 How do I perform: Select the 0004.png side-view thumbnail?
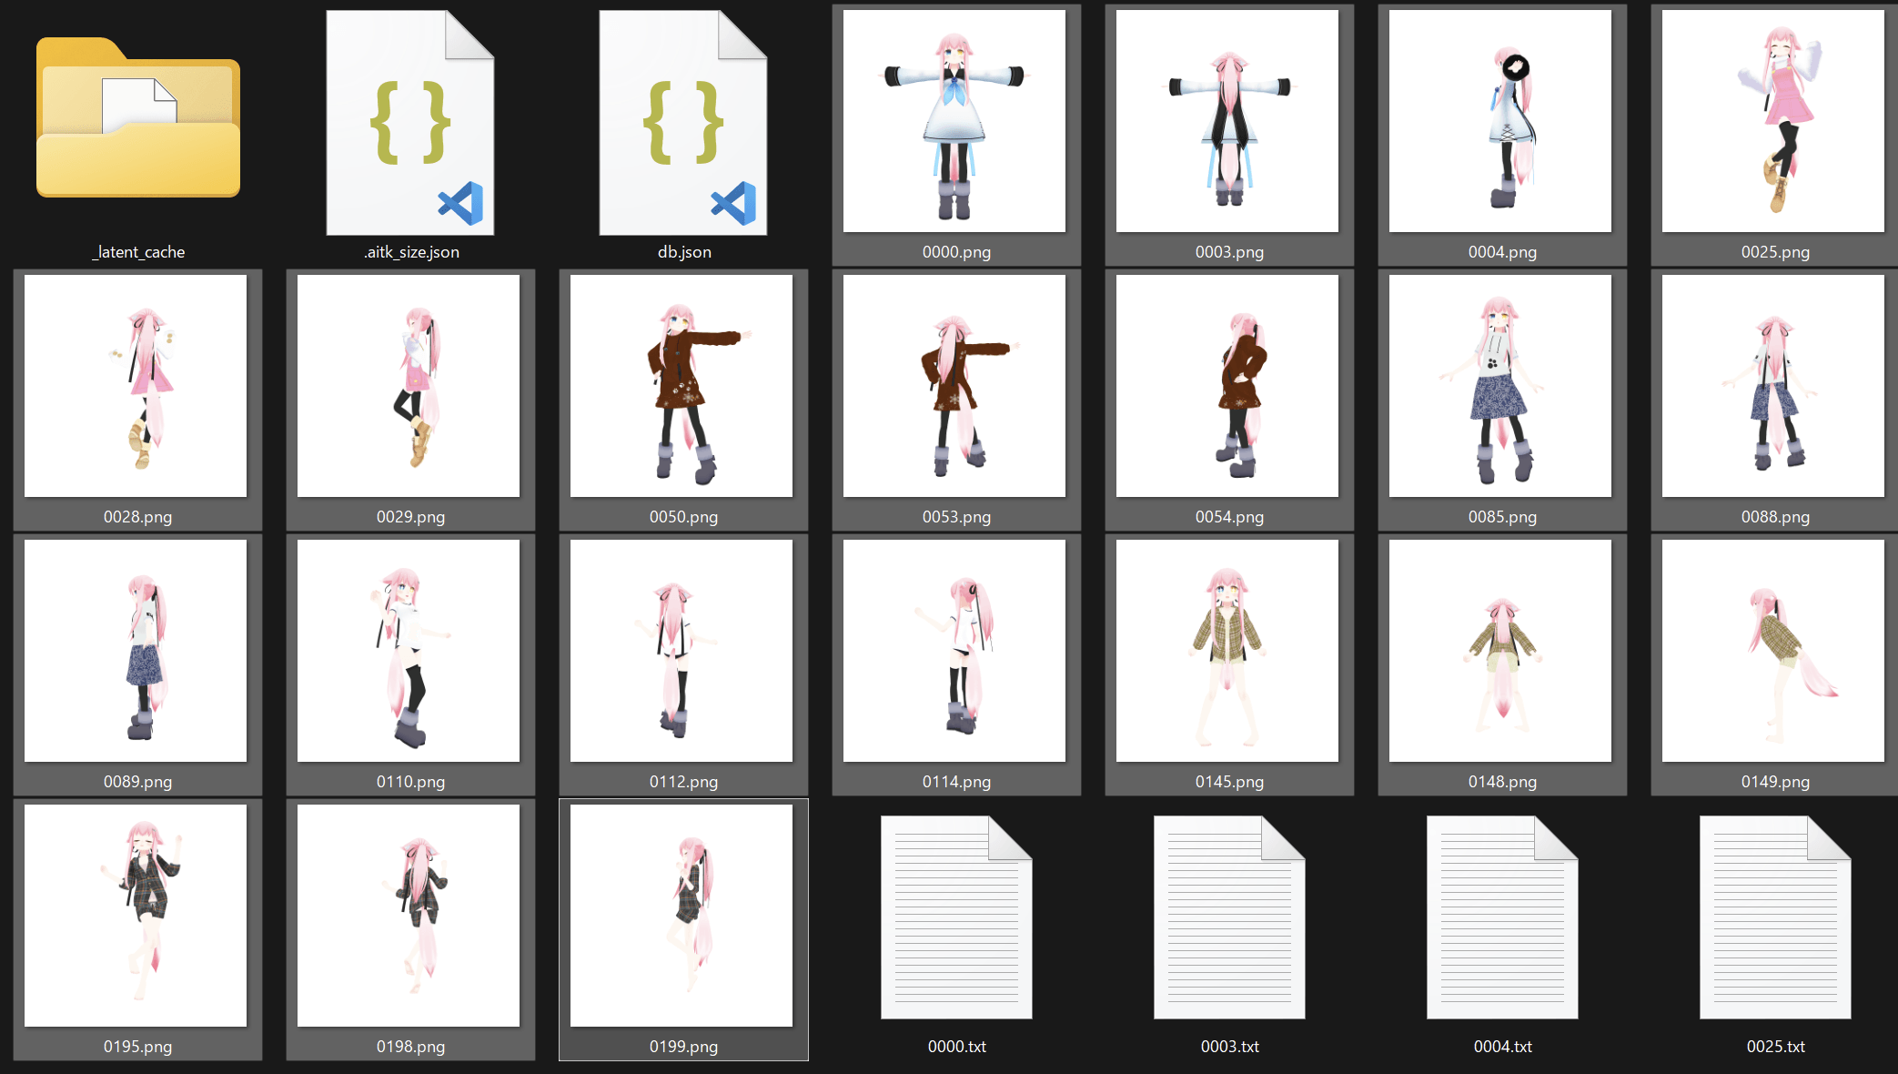(x=1500, y=121)
